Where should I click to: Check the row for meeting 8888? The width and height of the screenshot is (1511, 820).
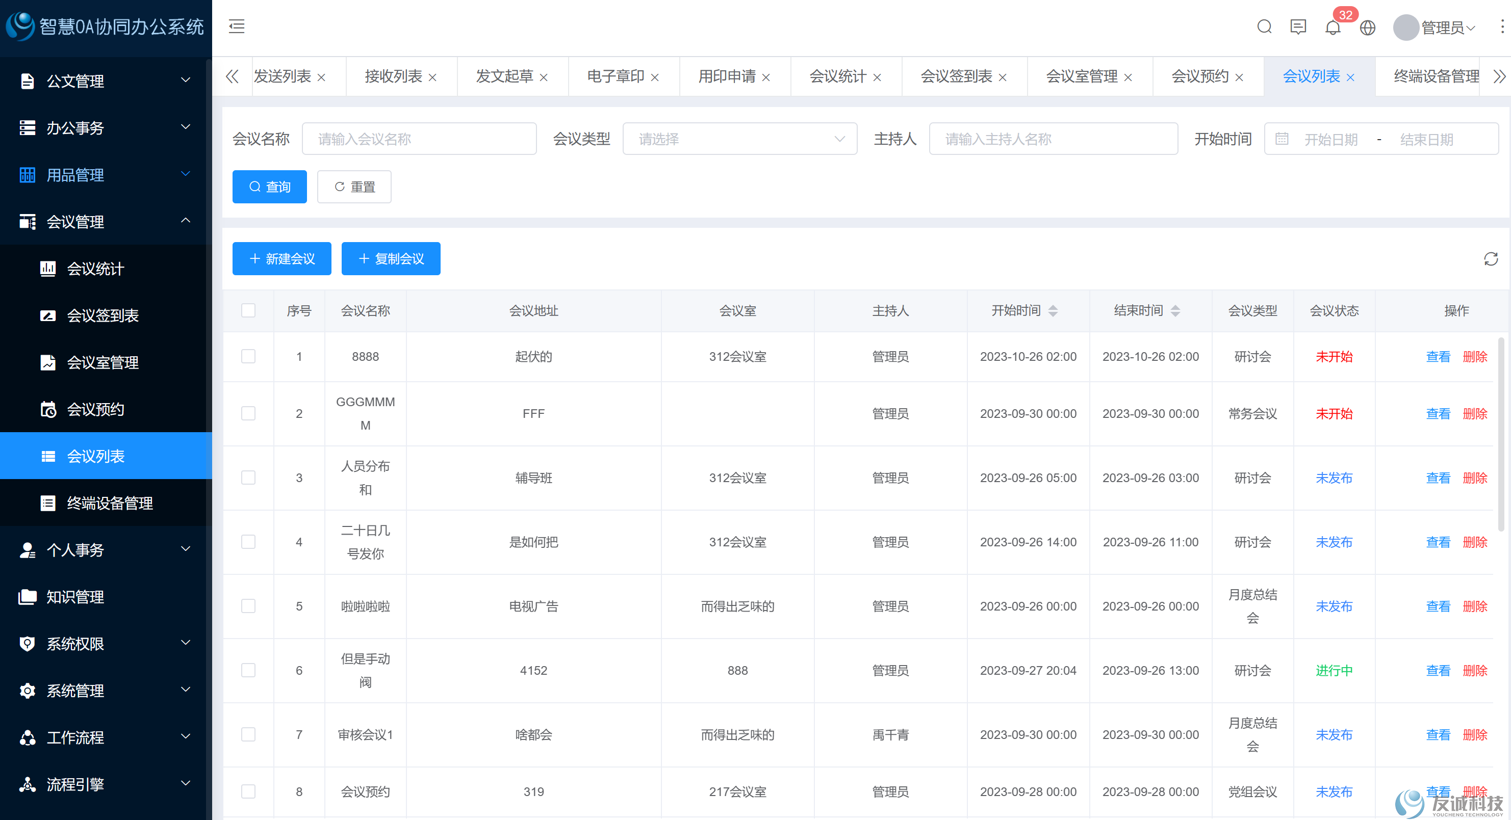[x=248, y=356]
